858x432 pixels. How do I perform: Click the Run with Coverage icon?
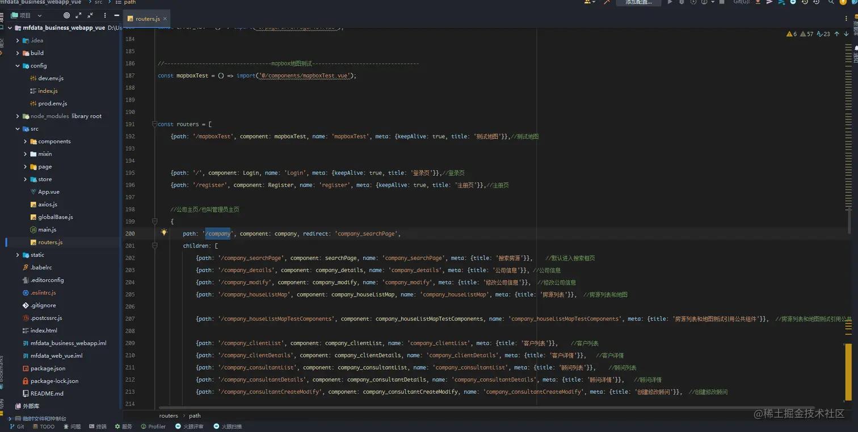click(x=693, y=2)
